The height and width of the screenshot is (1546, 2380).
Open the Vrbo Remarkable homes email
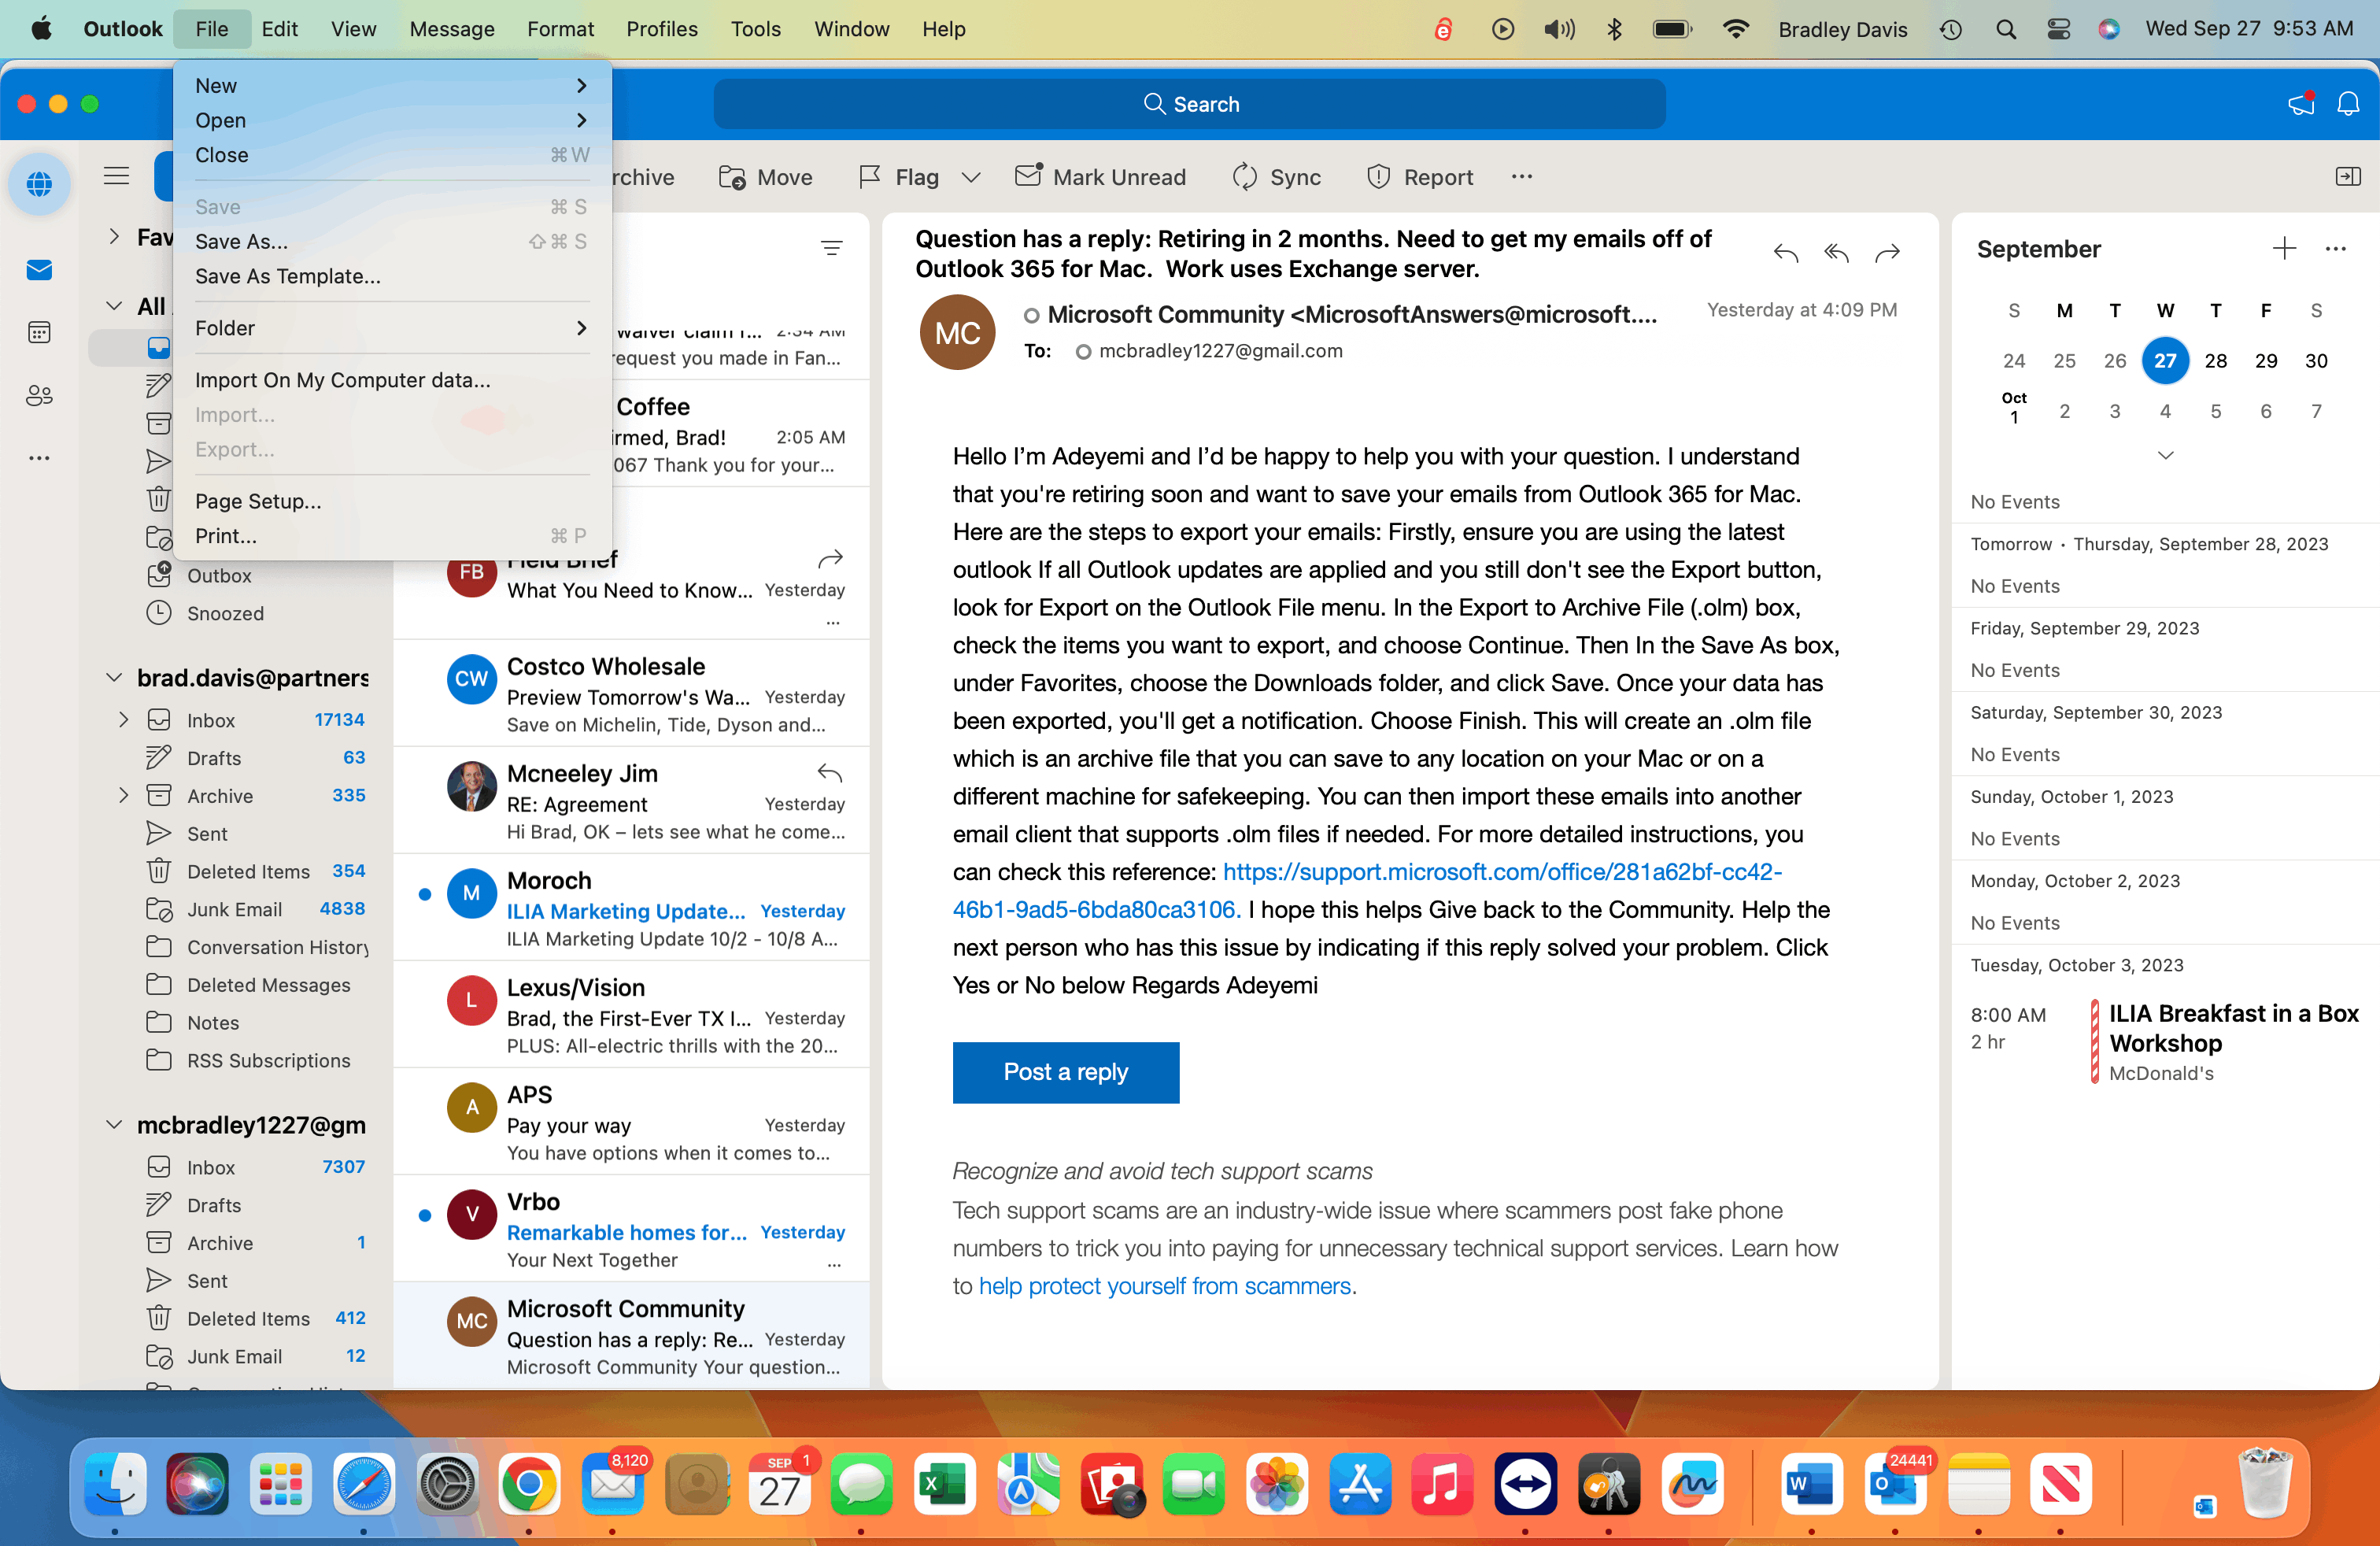point(632,1229)
